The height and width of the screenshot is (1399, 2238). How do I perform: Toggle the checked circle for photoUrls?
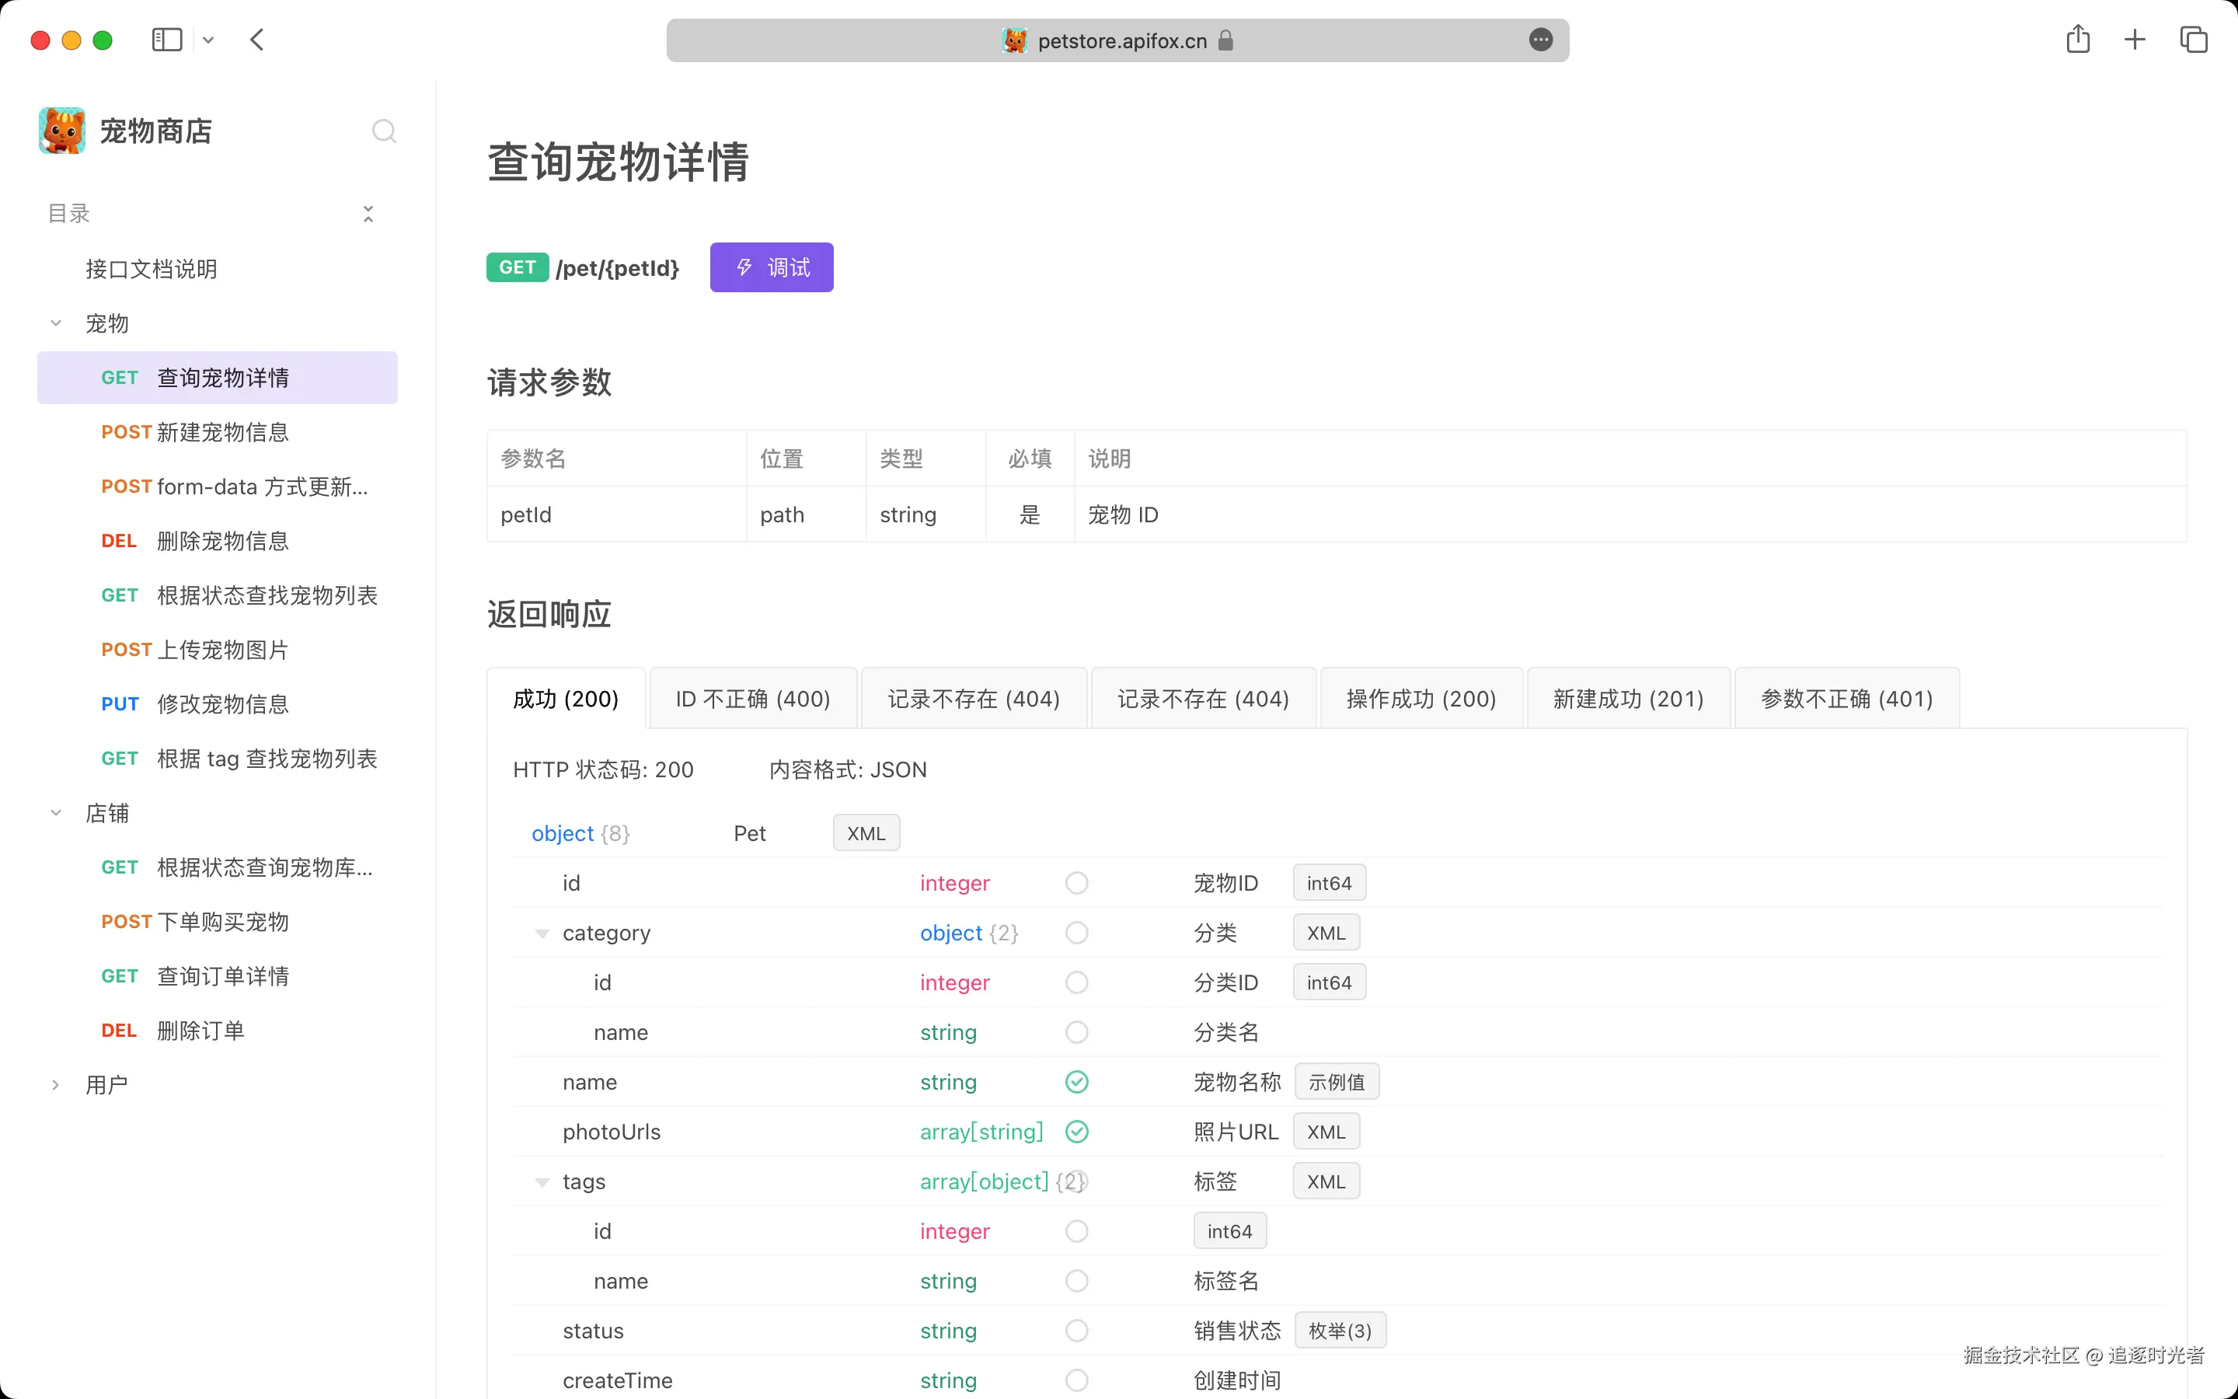pyautogui.click(x=1076, y=1132)
